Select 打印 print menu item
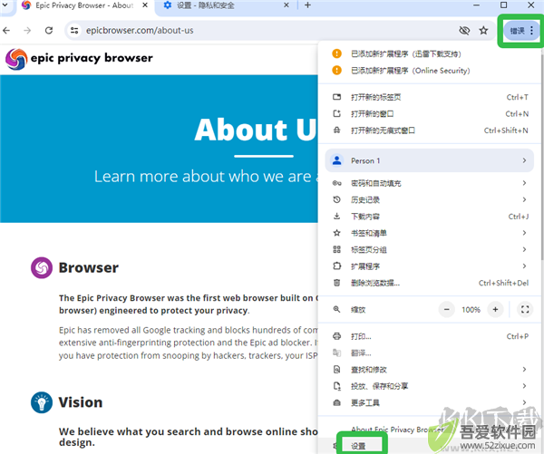544x454 pixels. coord(429,336)
